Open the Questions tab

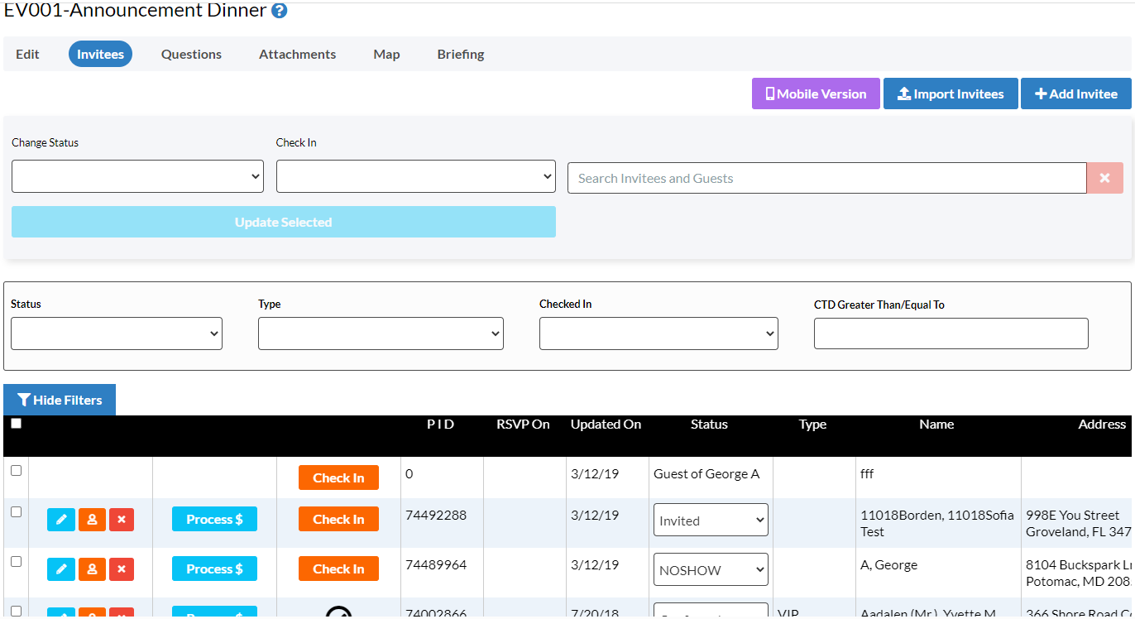point(191,55)
